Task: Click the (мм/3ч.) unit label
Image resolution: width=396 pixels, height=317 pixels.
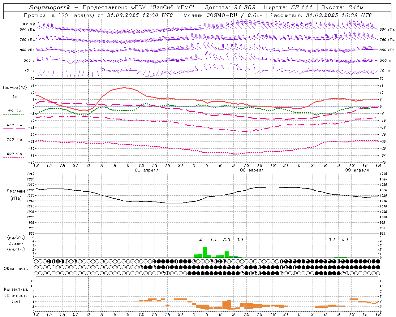Action: pos(16,237)
